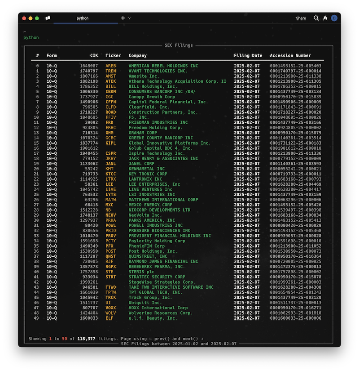Select Freedom Holding Corp.
Screen dimensions: 359x371
(155, 128)
